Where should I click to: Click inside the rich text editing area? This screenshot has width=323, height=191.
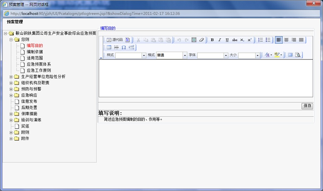pos(211,78)
